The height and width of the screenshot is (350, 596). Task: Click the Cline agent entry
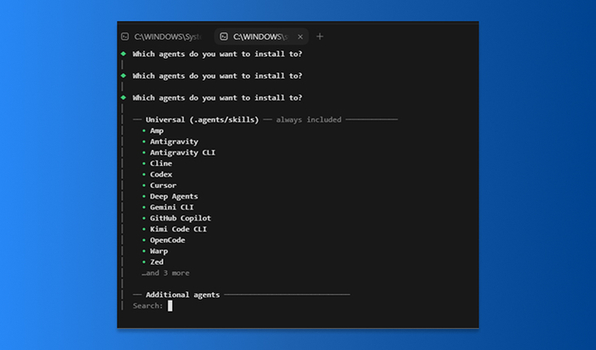(161, 164)
